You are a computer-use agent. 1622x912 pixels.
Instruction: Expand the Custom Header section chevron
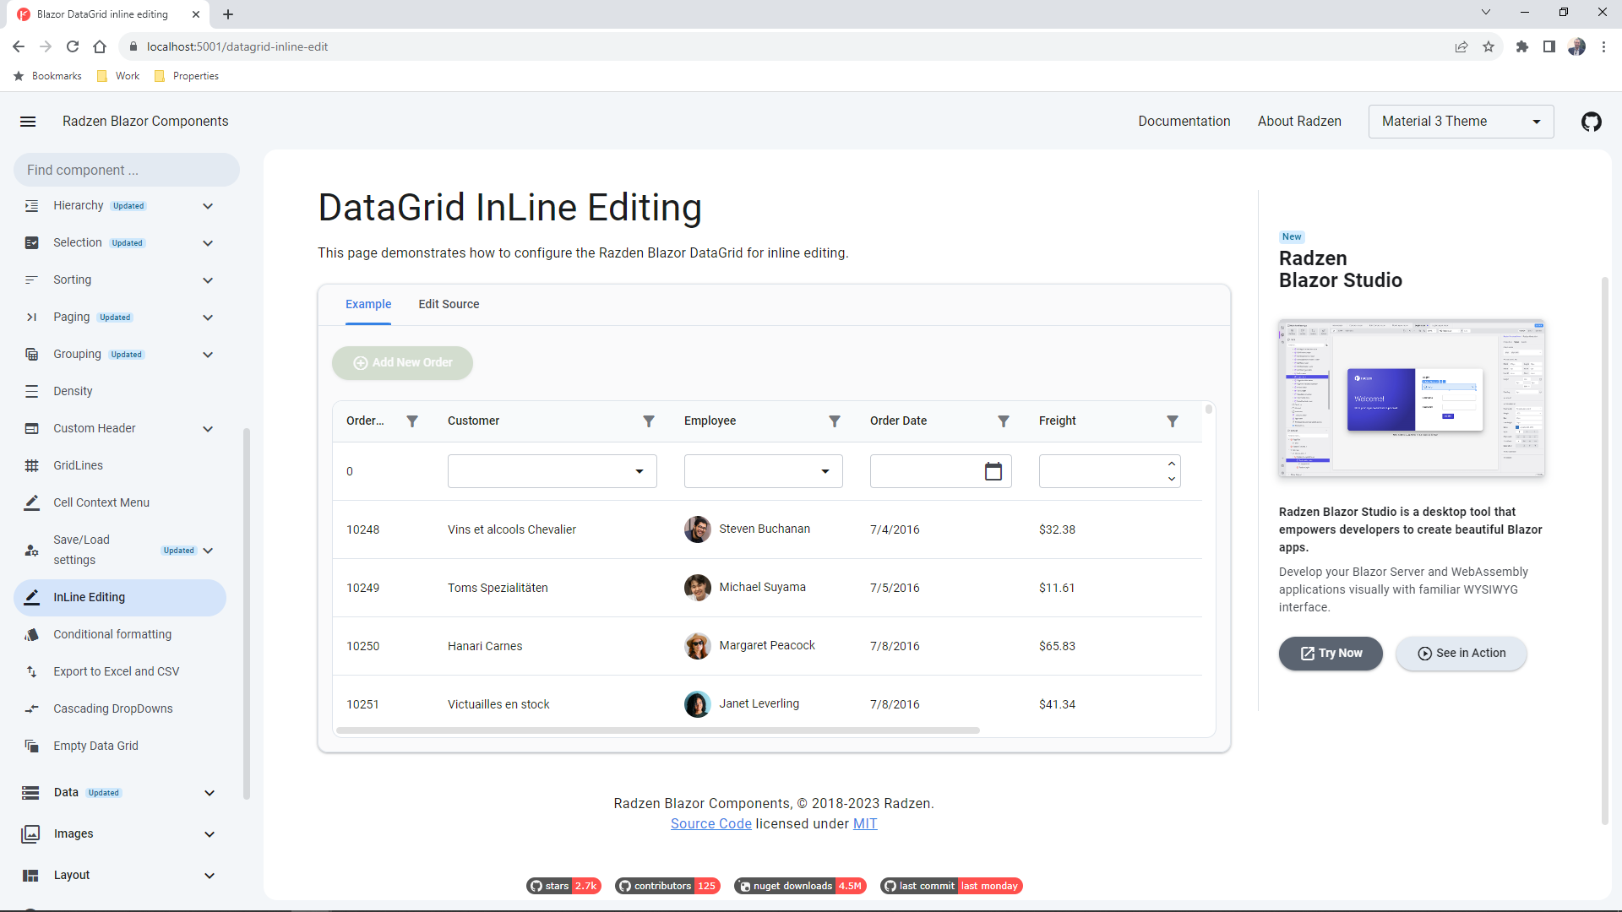click(x=208, y=429)
